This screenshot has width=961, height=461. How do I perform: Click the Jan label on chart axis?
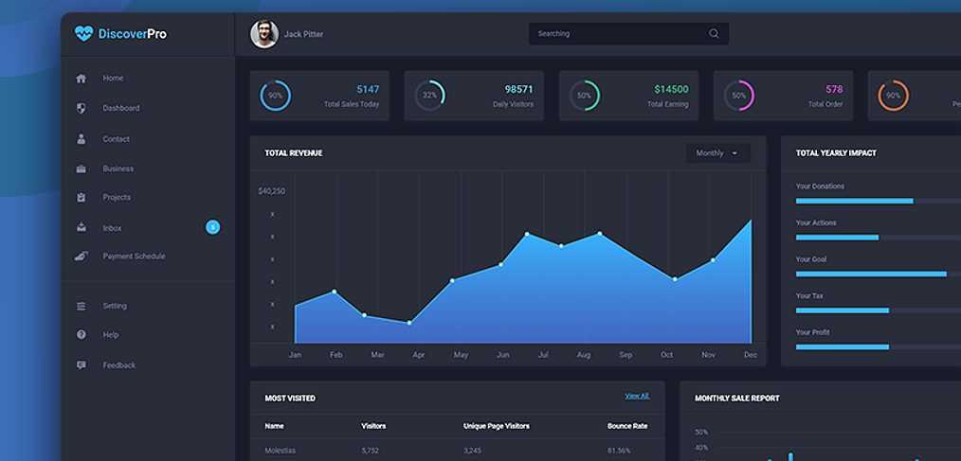point(295,355)
